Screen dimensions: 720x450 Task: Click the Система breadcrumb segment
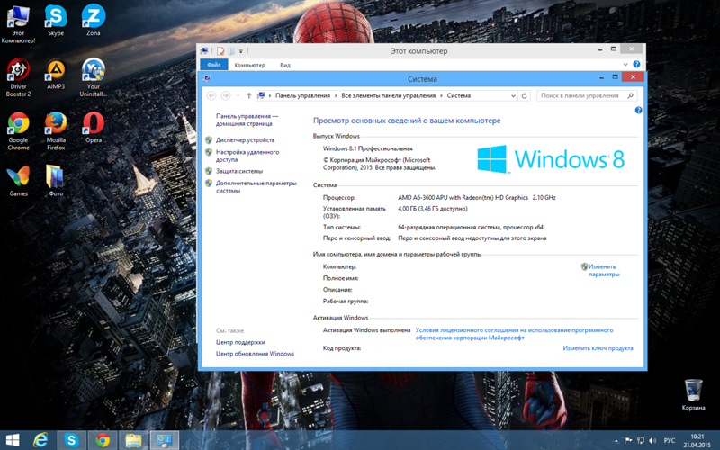459,95
